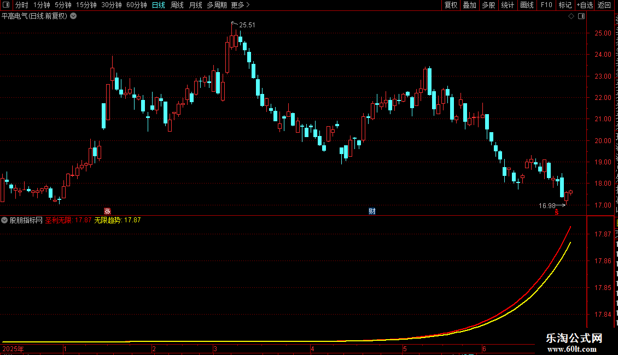Viewport: 618px width, 355px height.
Task: Select the 60分钟 period
Action: [x=137, y=5]
